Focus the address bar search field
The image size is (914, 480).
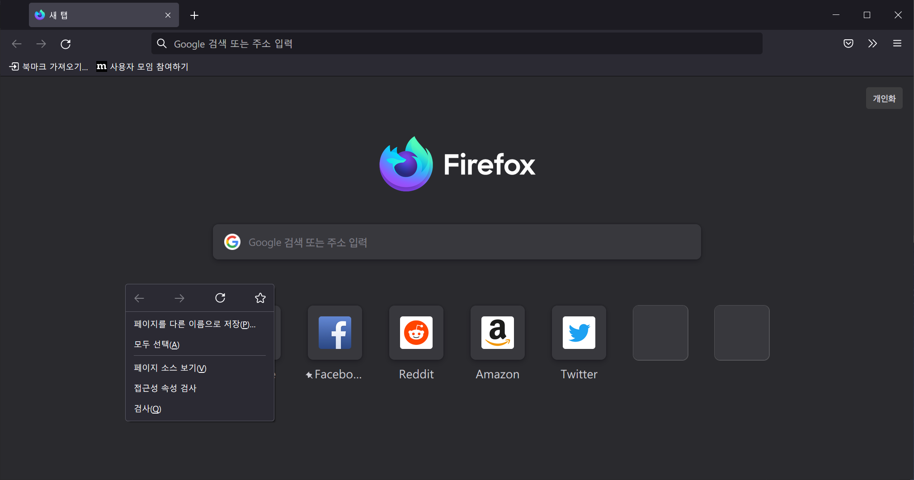pos(457,43)
